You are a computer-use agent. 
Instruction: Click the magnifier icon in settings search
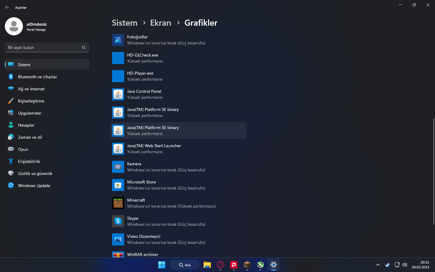pyautogui.click(x=84, y=47)
